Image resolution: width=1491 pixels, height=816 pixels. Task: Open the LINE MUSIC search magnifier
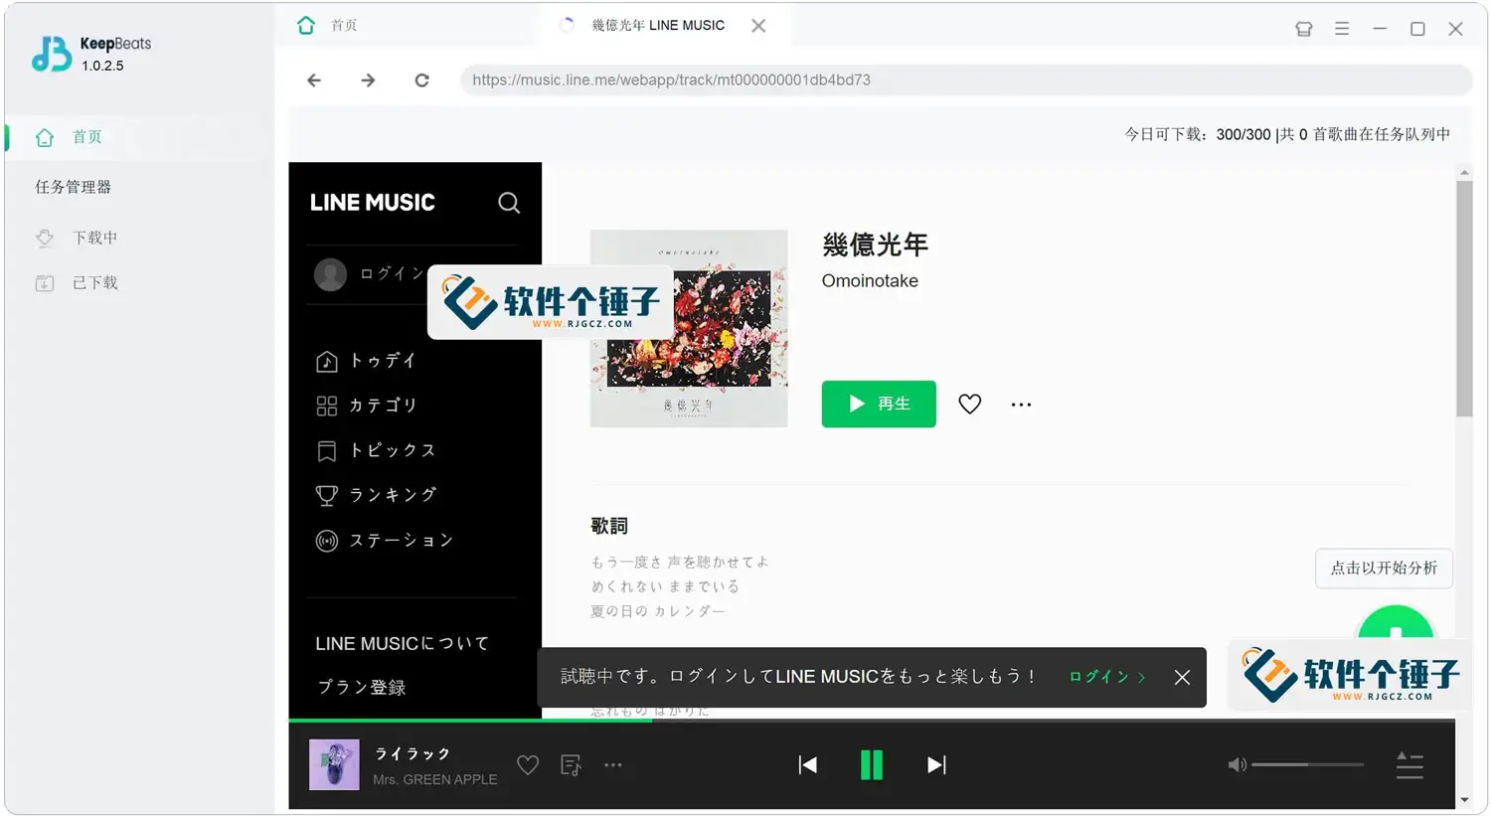click(509, 203)
